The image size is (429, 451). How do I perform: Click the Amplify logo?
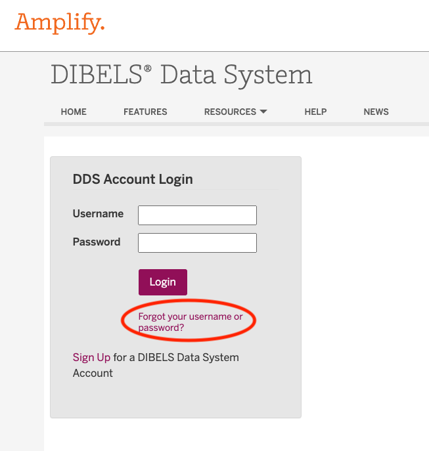pos(60,23)
